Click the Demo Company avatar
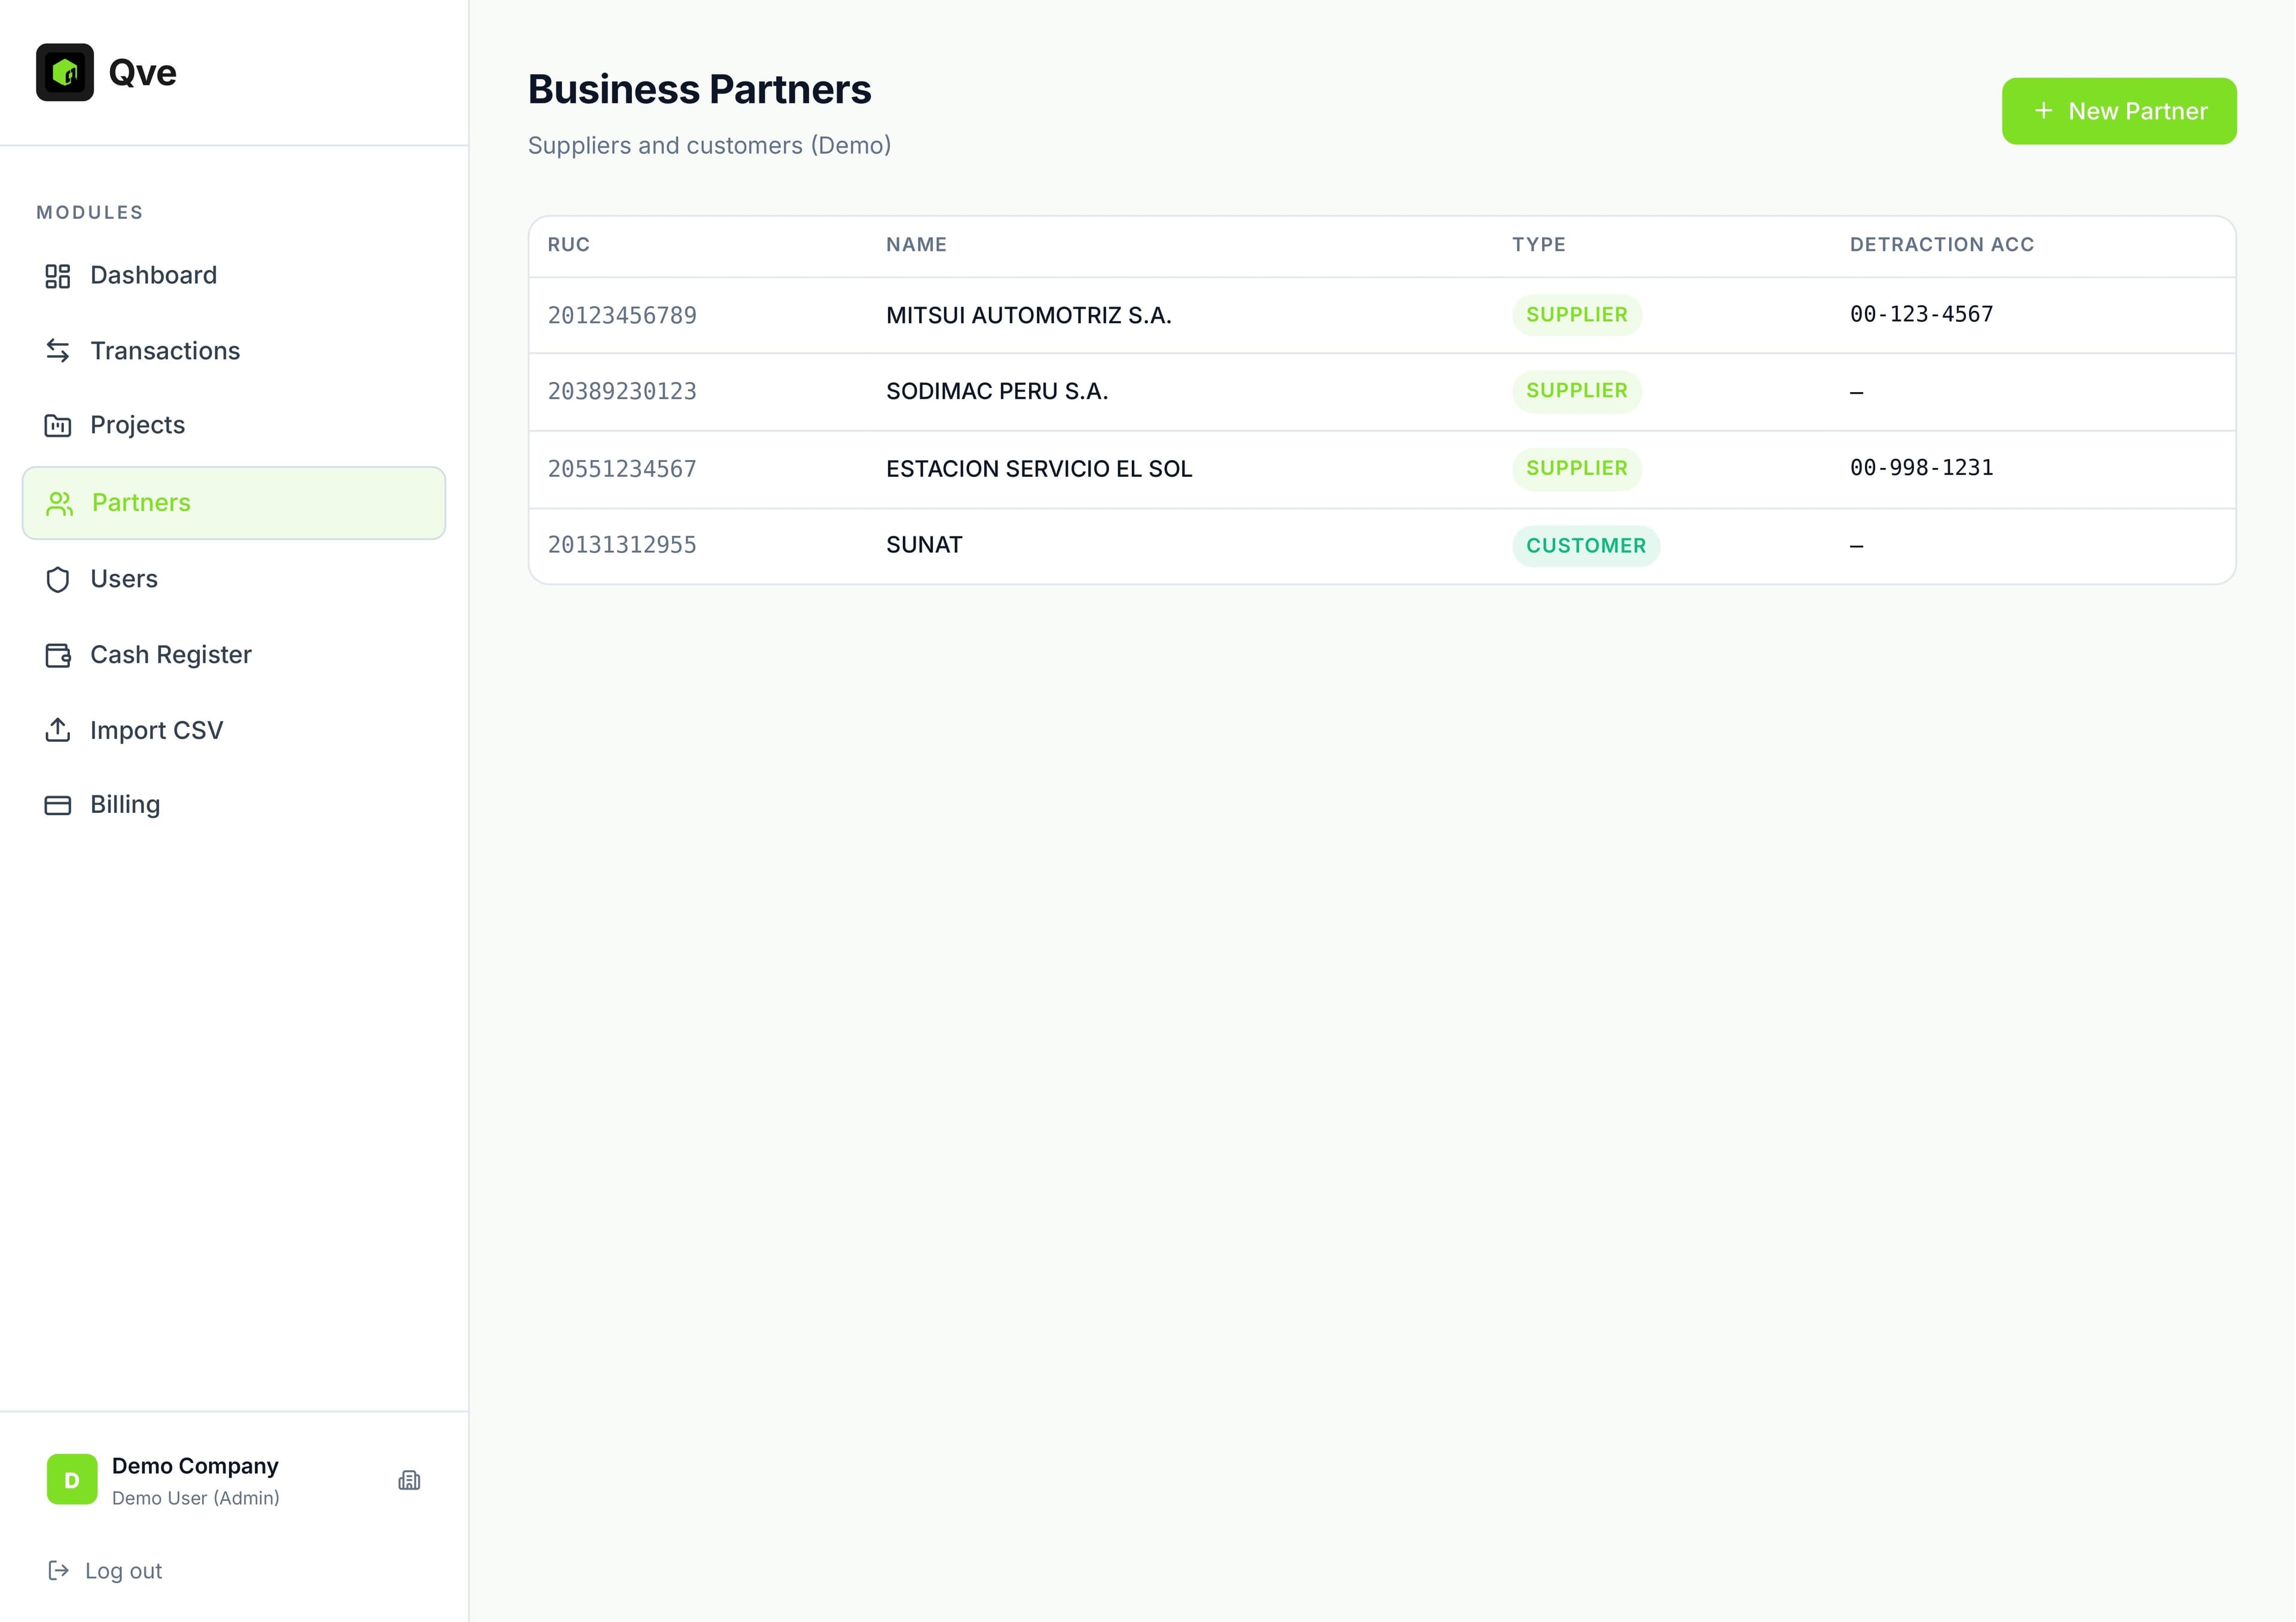2296x1622 pixels. (71, 1480)
